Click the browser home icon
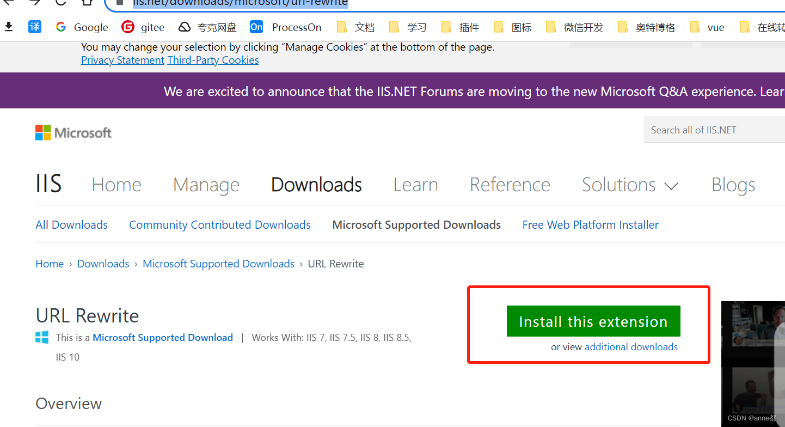This screenshot has height=427, width=785. pyautogui.click(x=87, y=2)
